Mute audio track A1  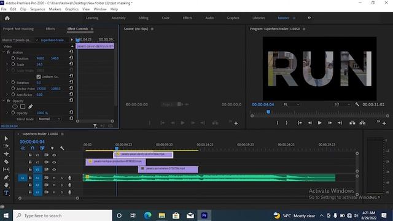54,178
